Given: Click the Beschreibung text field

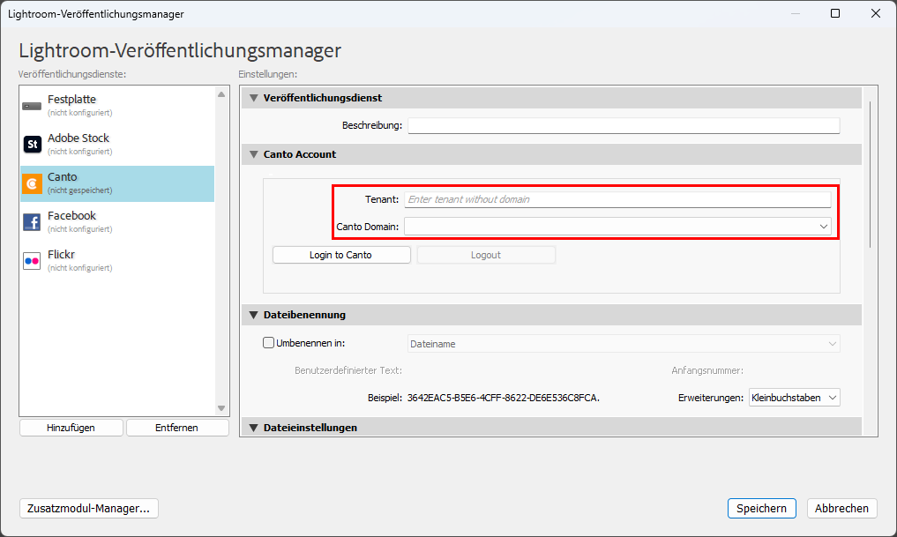Looking at the screenshot, I should point(624,125).
